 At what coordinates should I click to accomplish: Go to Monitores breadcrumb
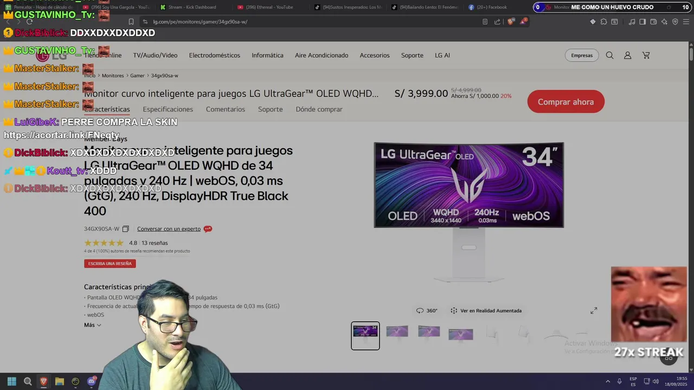[113, 75]
